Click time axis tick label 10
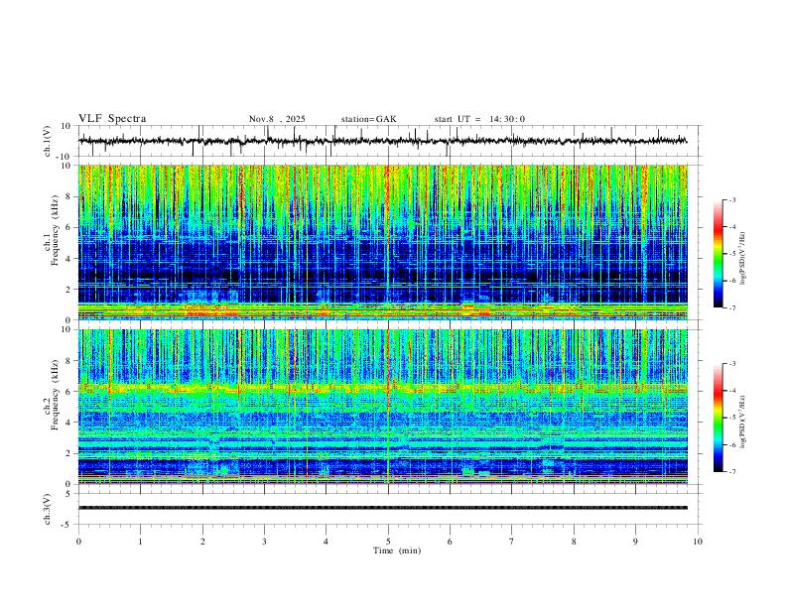786x607 pixels. click(698, 542)
